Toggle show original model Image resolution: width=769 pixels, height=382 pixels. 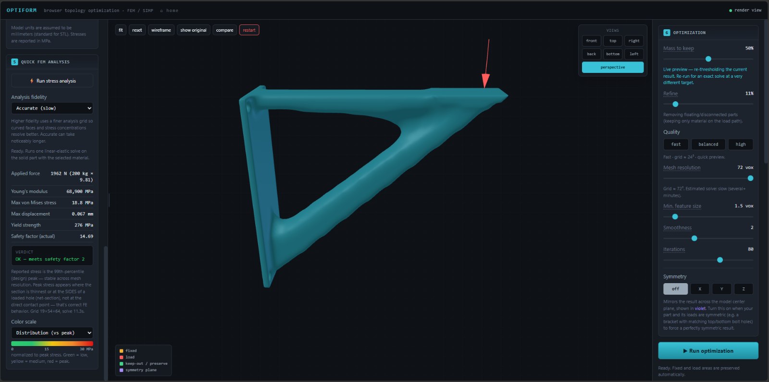[193, 30]
